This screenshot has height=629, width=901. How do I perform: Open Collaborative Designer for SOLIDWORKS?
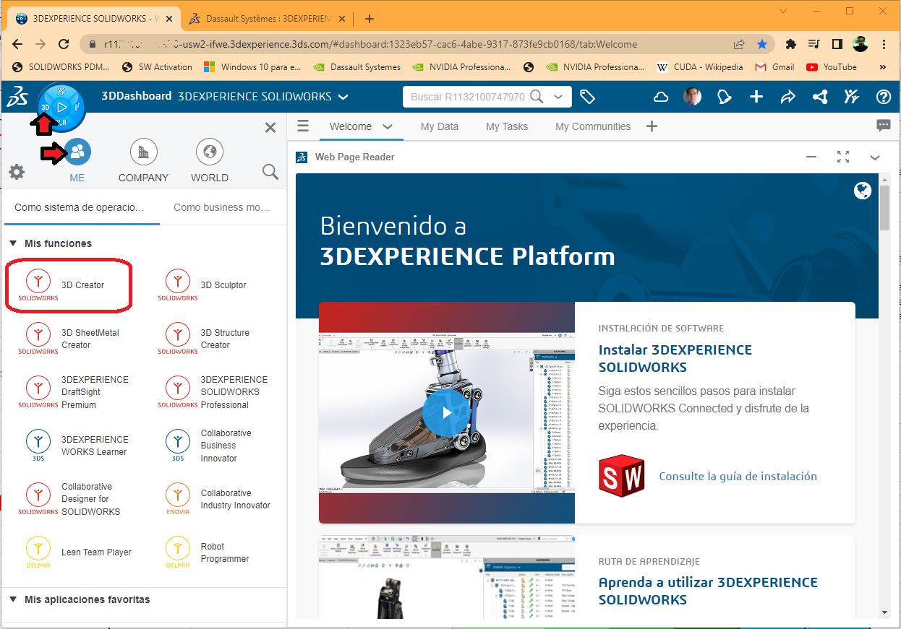tap(69, 499)
